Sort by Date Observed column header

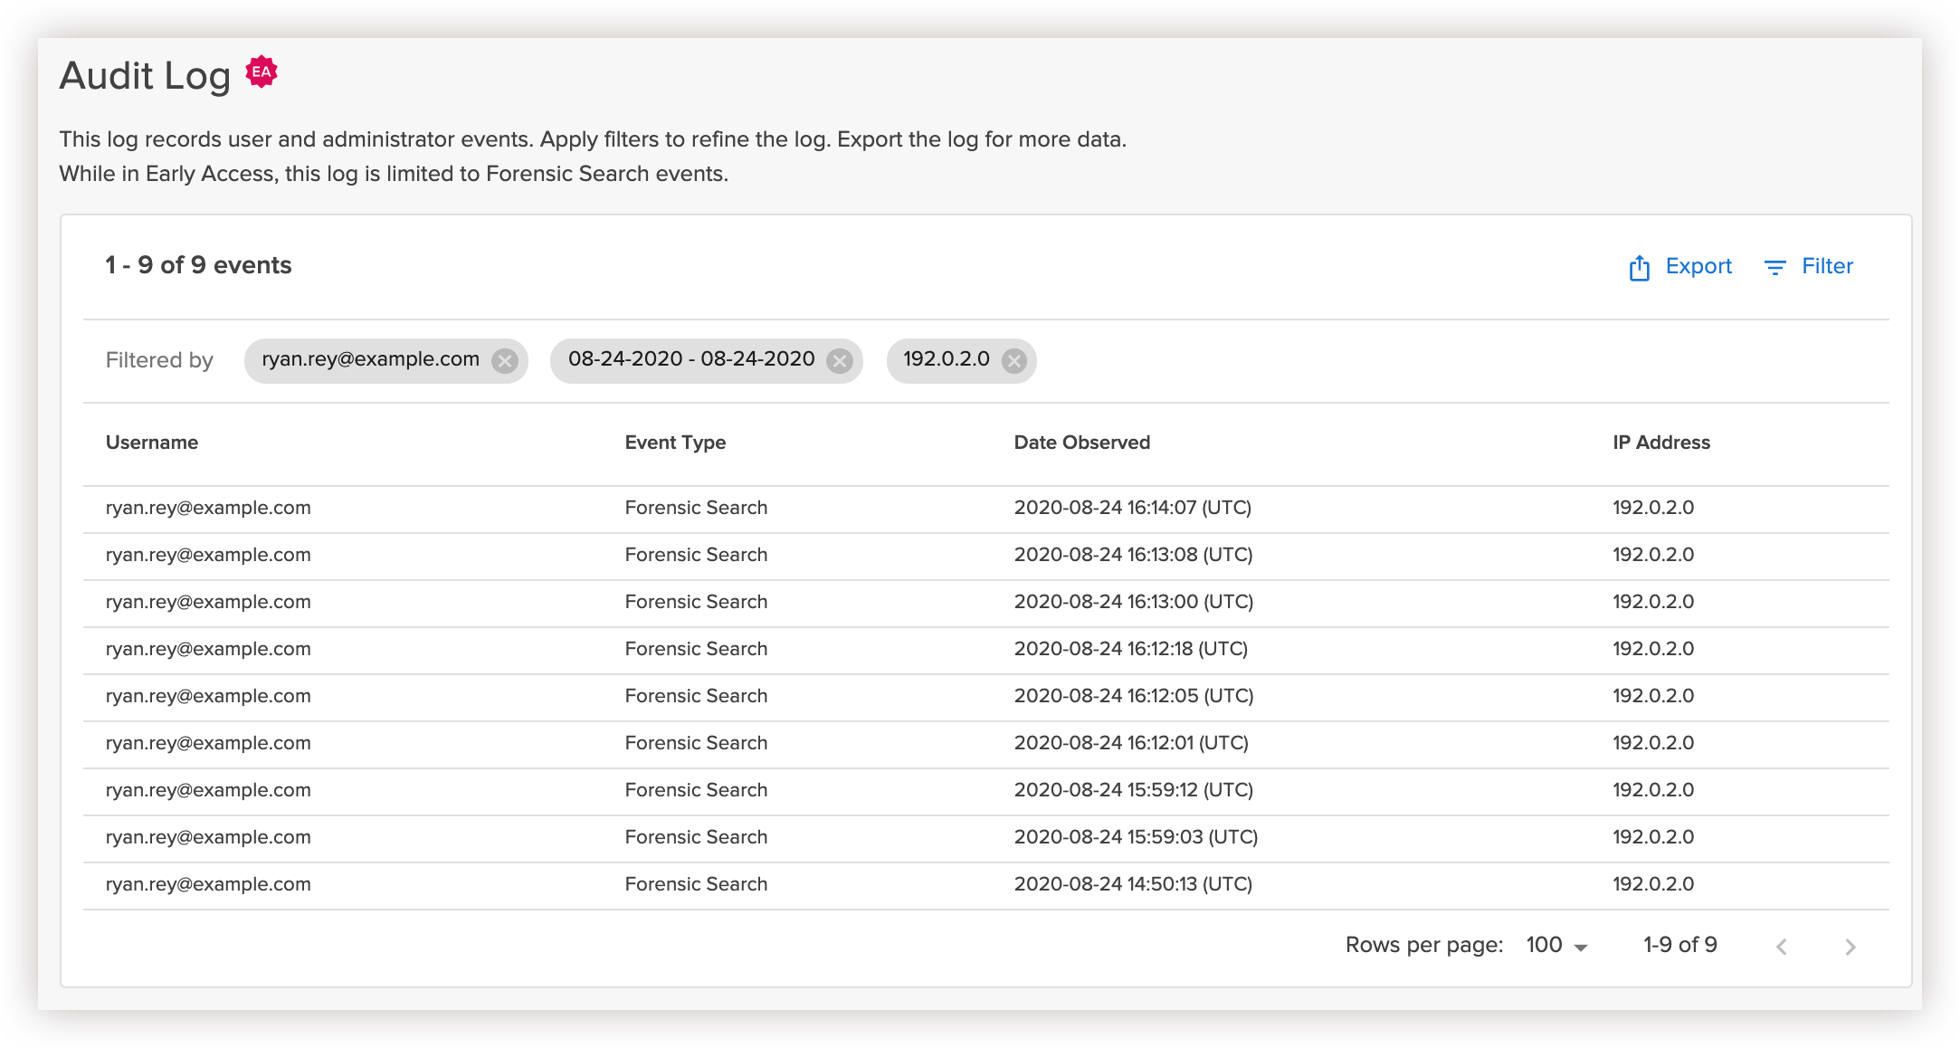1081,443
